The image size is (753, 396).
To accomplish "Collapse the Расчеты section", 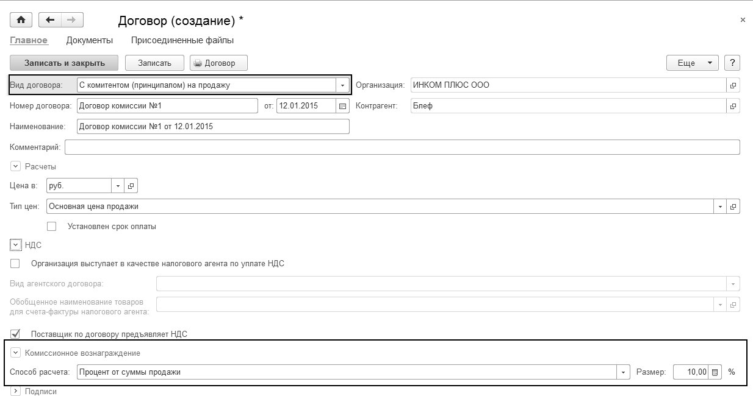I will click(x=15, y=166).
